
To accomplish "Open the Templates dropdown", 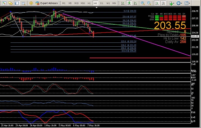I will (x=187, y=3).
